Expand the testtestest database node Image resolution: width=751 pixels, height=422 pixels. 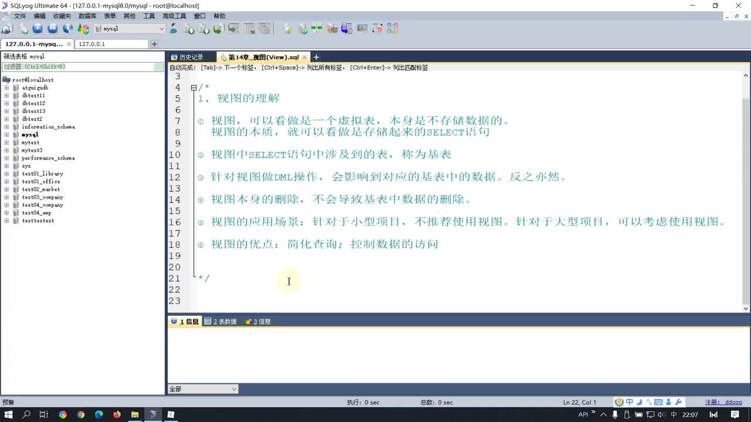point(6,220)
